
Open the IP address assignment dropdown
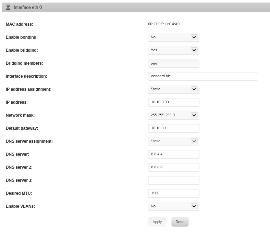174,89
